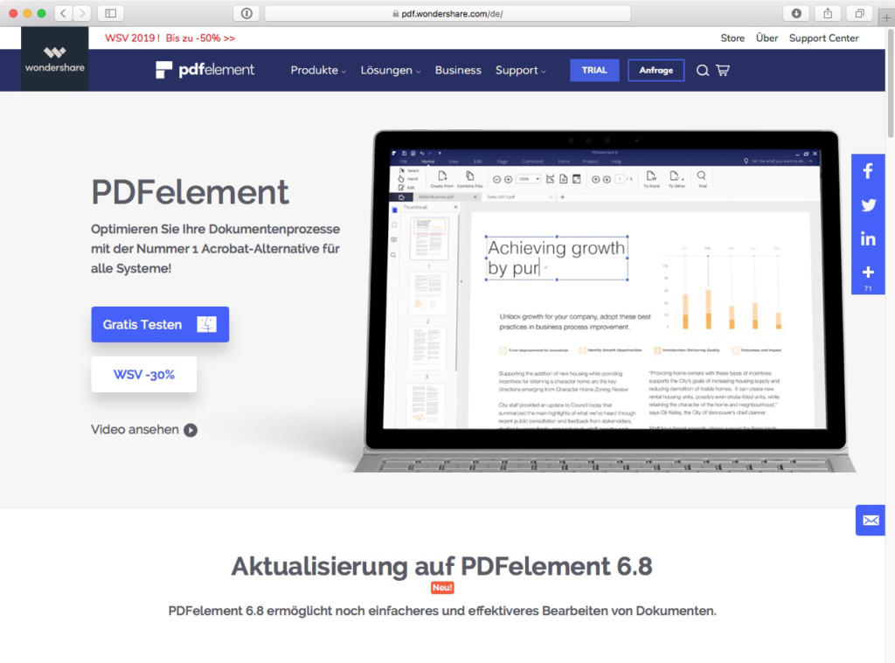895x663 pixels.
Task: Open the Business nav item
Action: pyautogui.click(x=458, y=70)
